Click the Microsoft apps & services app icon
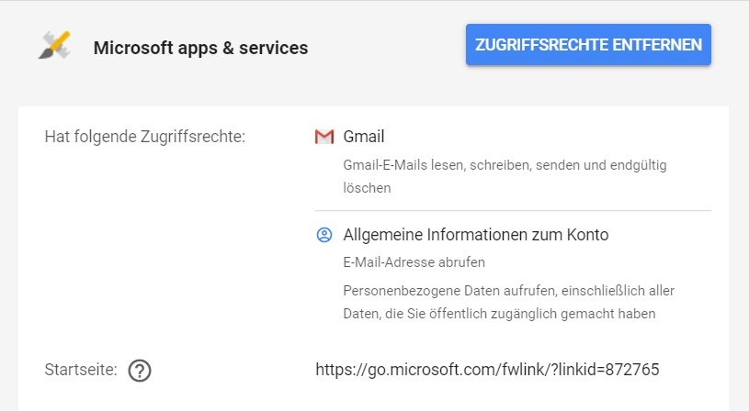This screenshot has width=749, height=411. click(54, 47)
